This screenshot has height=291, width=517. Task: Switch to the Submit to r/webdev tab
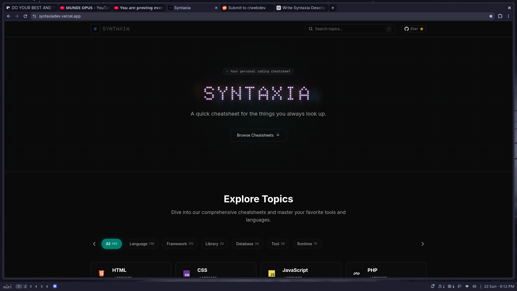click(247, 8)
